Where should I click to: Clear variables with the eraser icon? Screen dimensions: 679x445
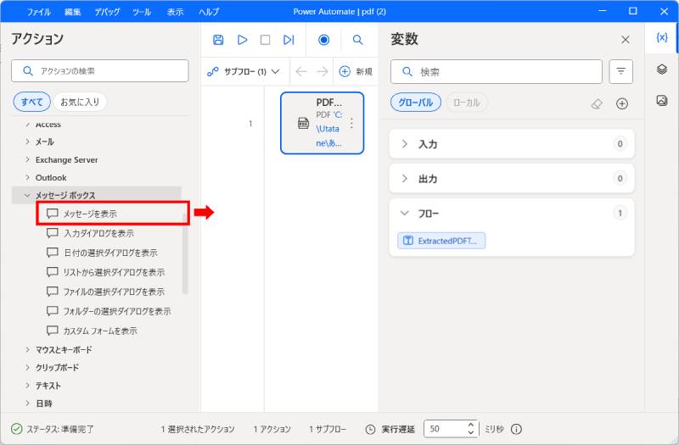[x=597, y=103]
